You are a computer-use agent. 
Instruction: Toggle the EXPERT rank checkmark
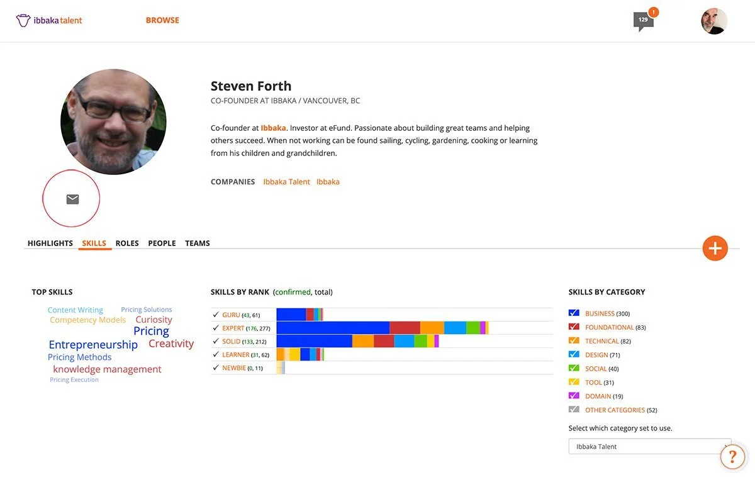pos(216,328)
